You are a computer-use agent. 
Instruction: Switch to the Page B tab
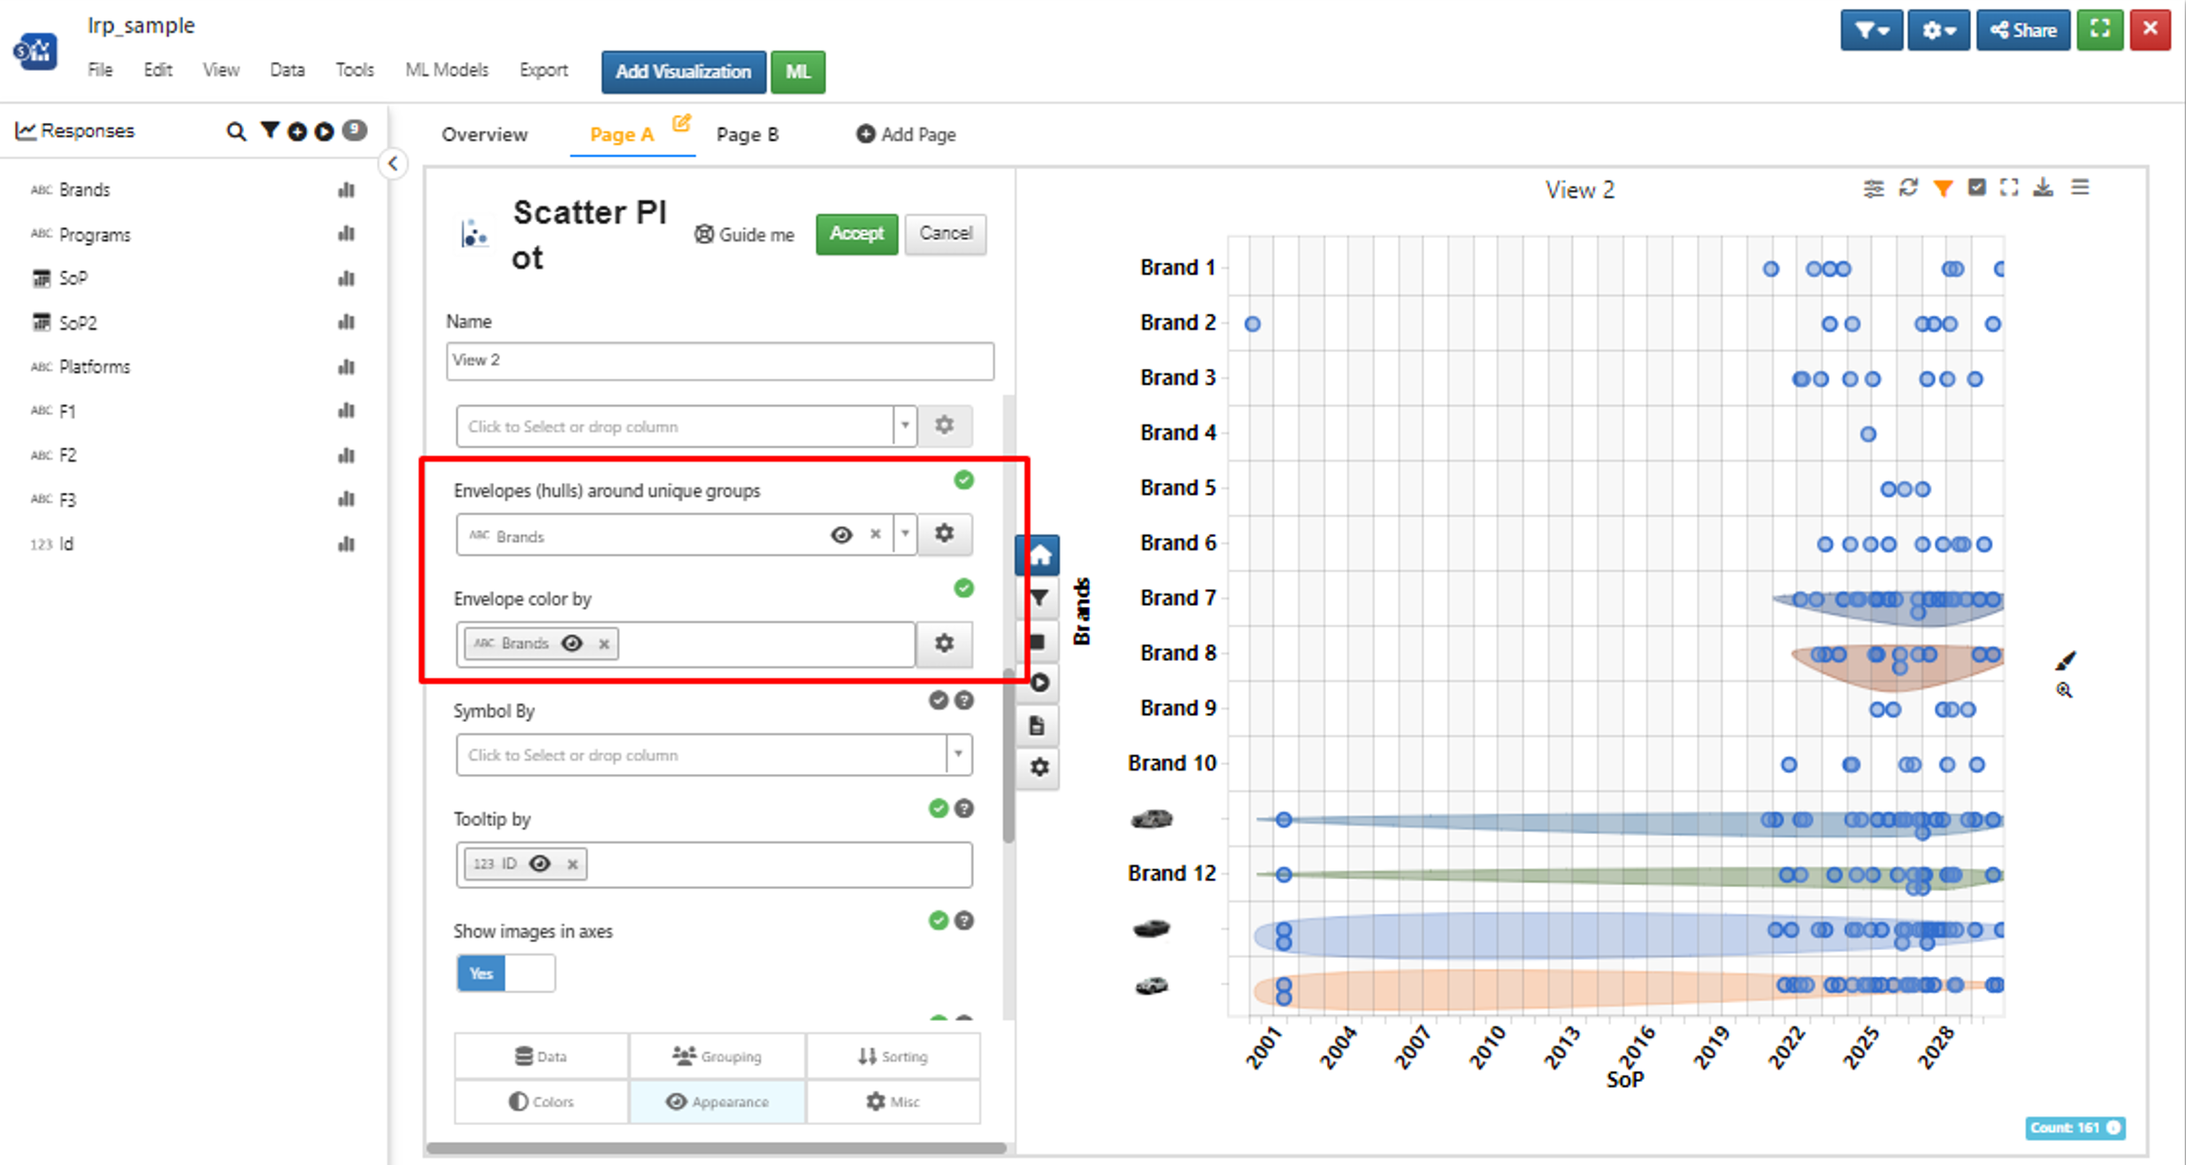pyautogui.click(x=748, y=134)
